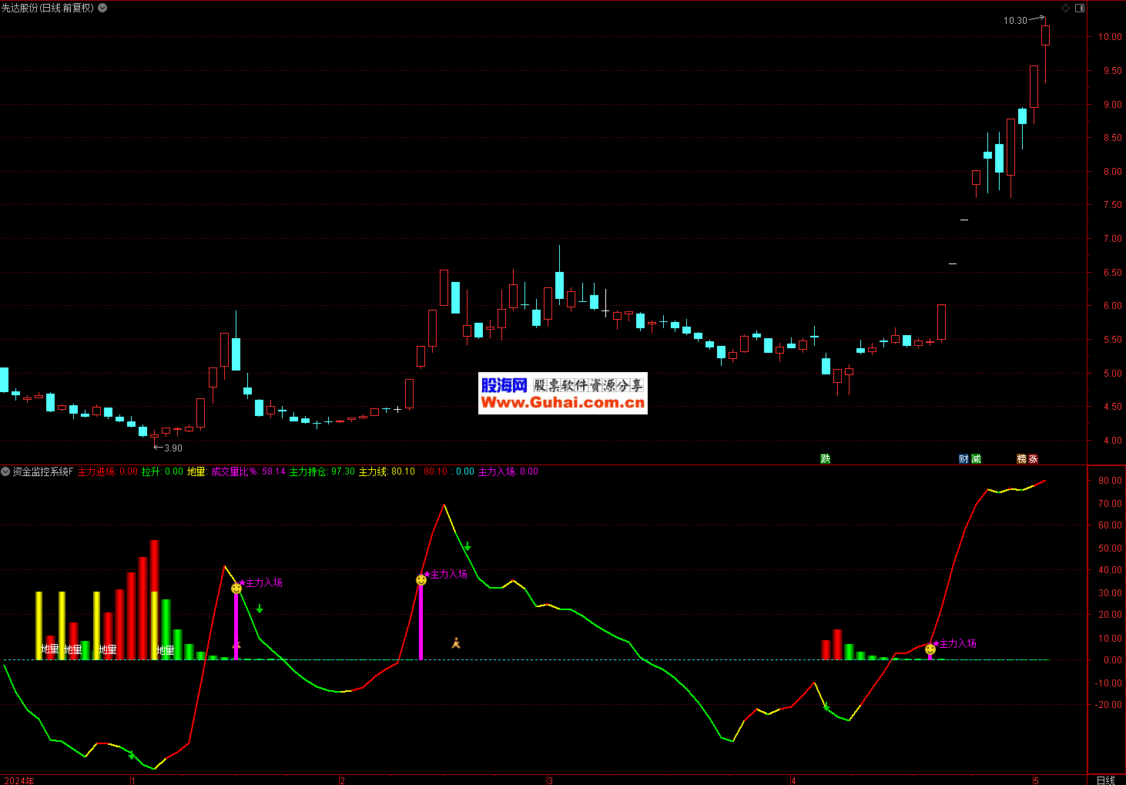Click the green 减 event tag
This screenshot has width=1126, height=785.
(976, 458)
